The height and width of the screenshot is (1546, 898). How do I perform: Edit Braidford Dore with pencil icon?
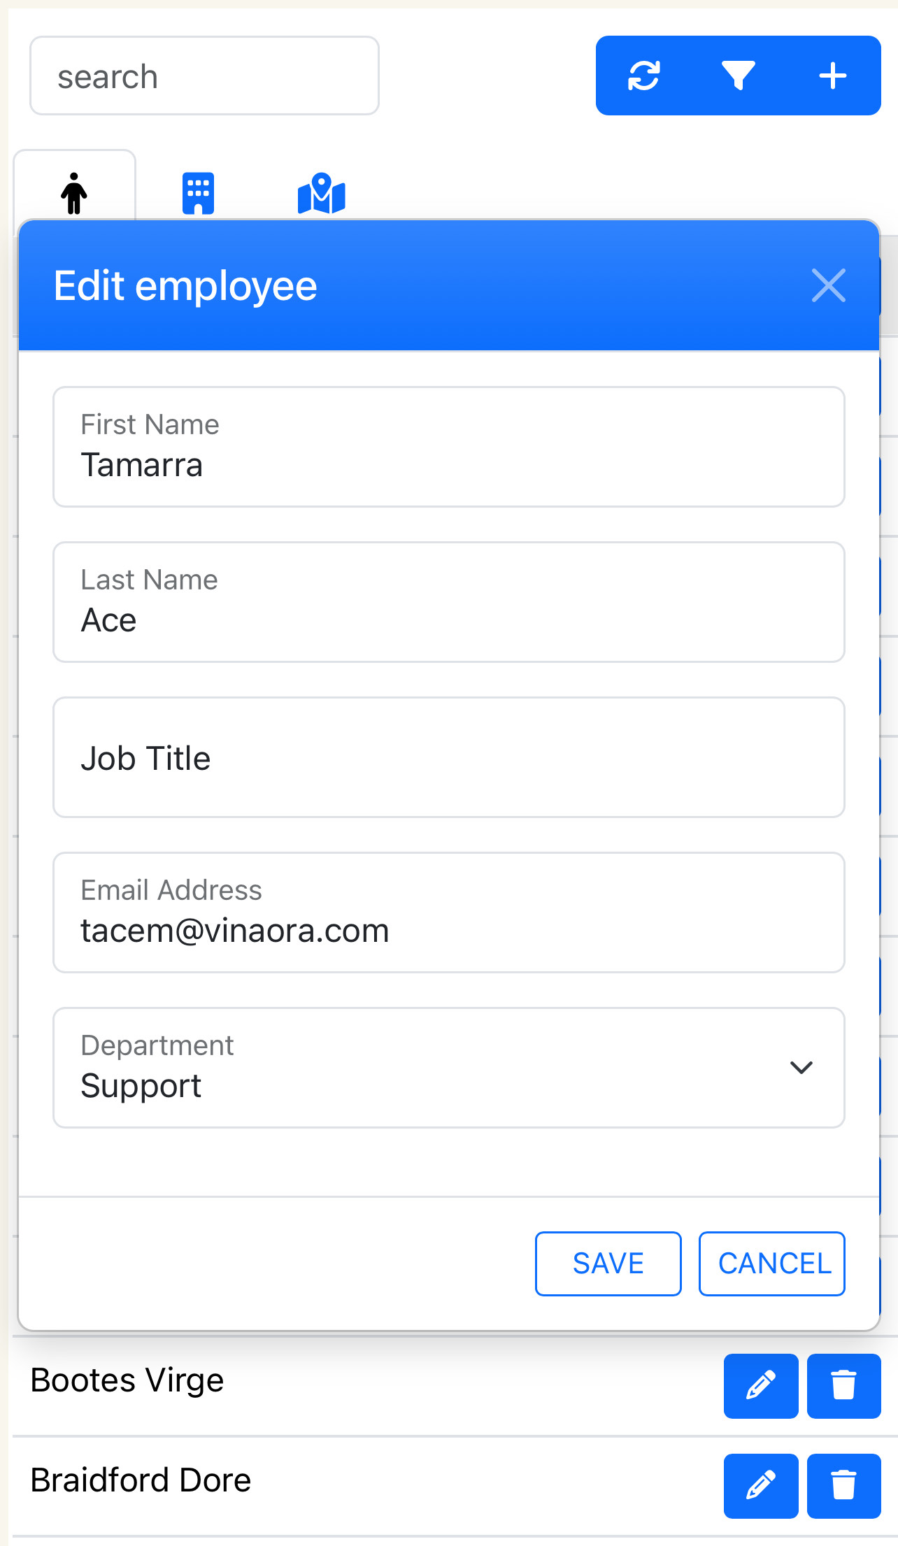(x=760, y=1485)
